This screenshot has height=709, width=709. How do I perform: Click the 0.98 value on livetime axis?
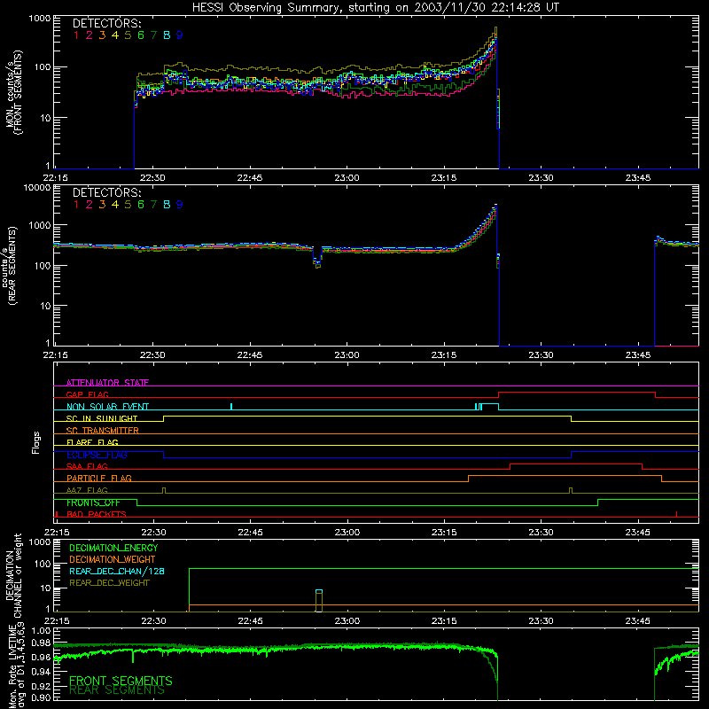pyautogui.click(x=42, y=643)
